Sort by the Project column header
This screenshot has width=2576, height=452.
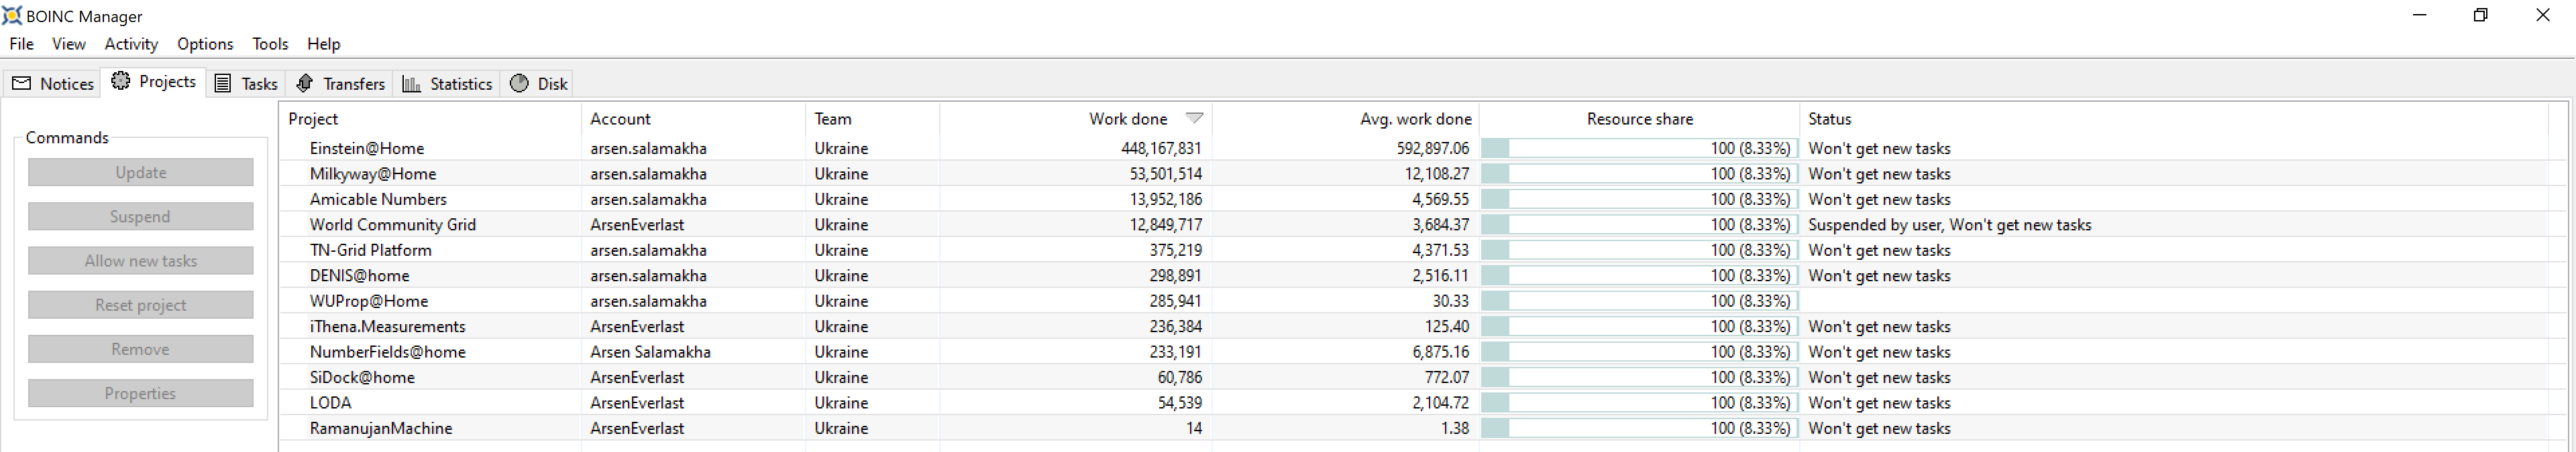pyautogui.click(x=430, y=119)
